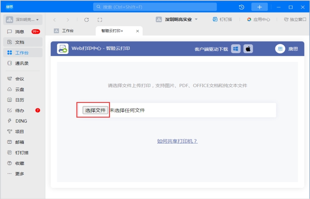Open 收藏 in the sidebar

pos(23,163)
